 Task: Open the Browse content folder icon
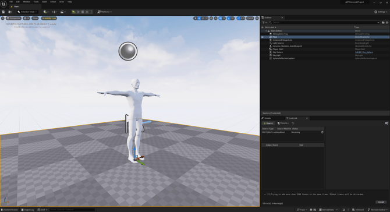tap(10, 12)
